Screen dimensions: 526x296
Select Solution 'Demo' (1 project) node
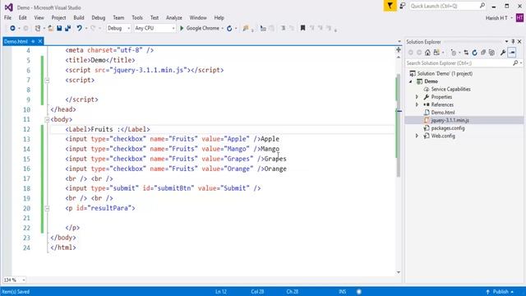pos(445,73)
